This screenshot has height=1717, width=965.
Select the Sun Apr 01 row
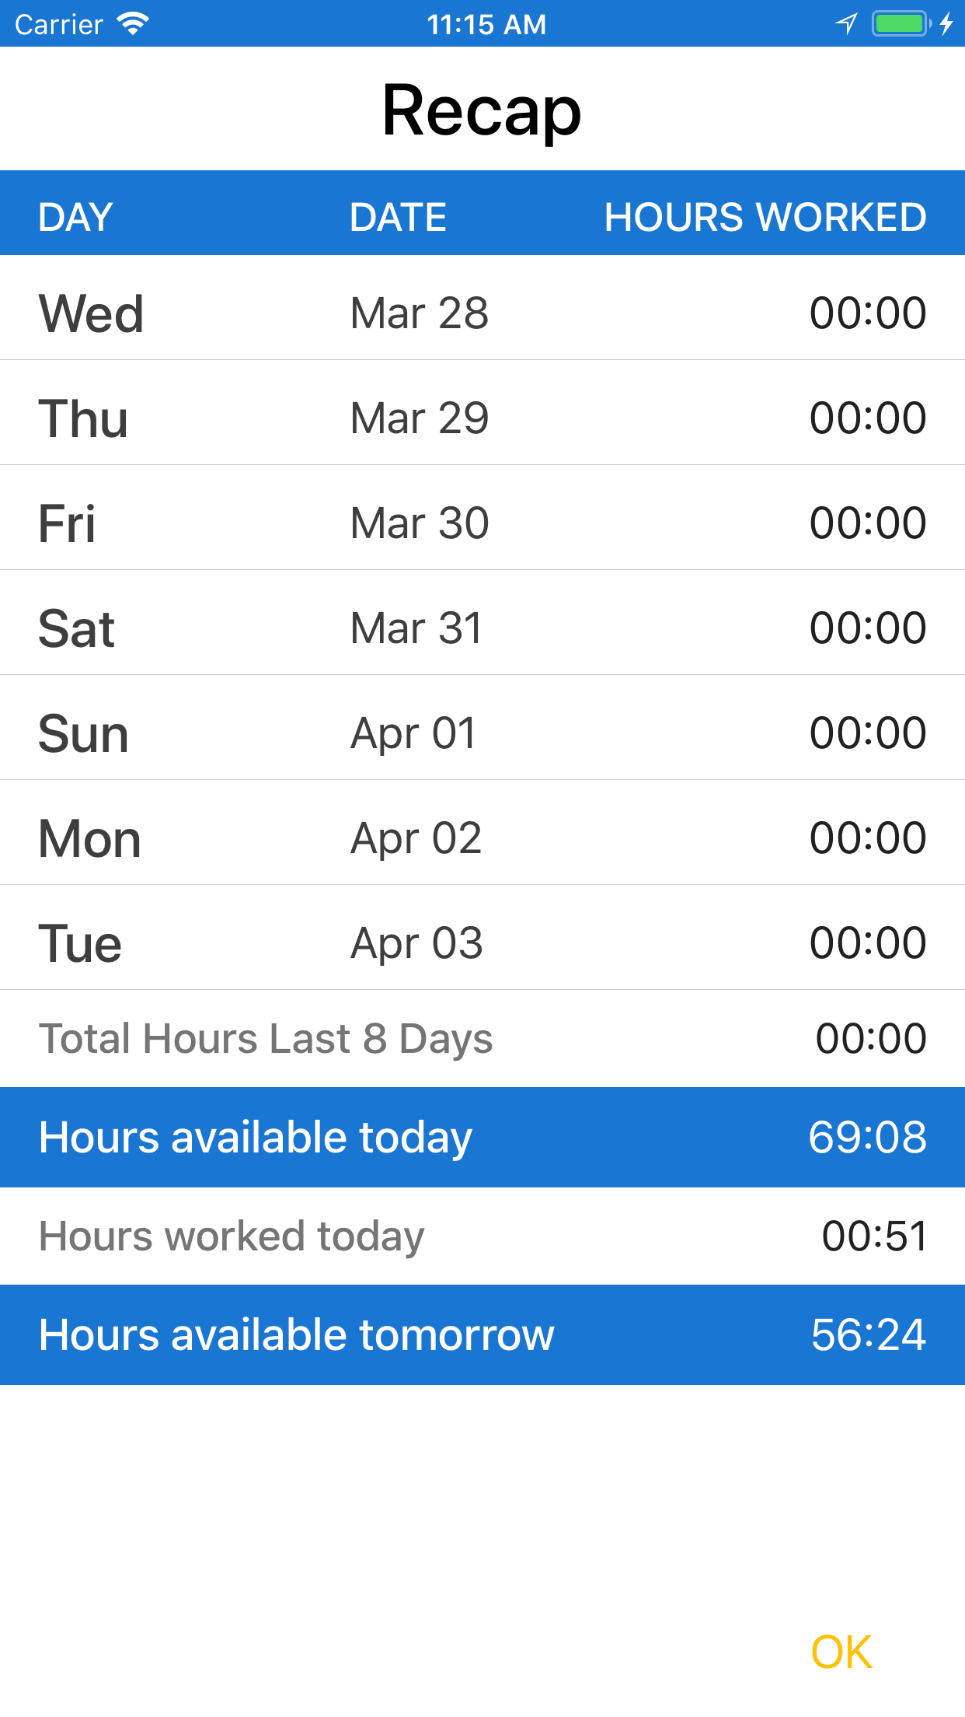pyautogui.click(x=482, y=733)
